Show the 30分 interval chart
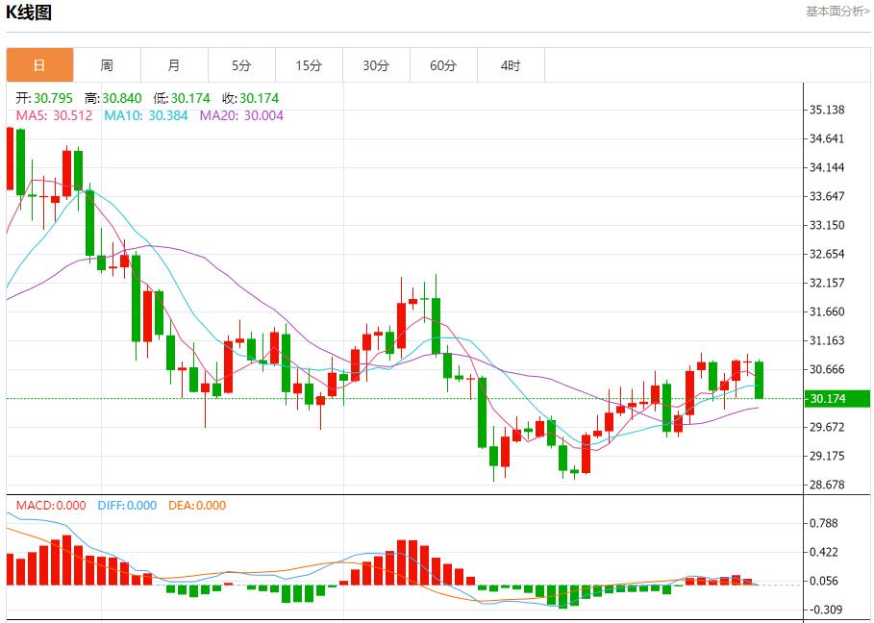Image resolution: width=874 pixels, height=623 pixels. (x=376, y=65)
